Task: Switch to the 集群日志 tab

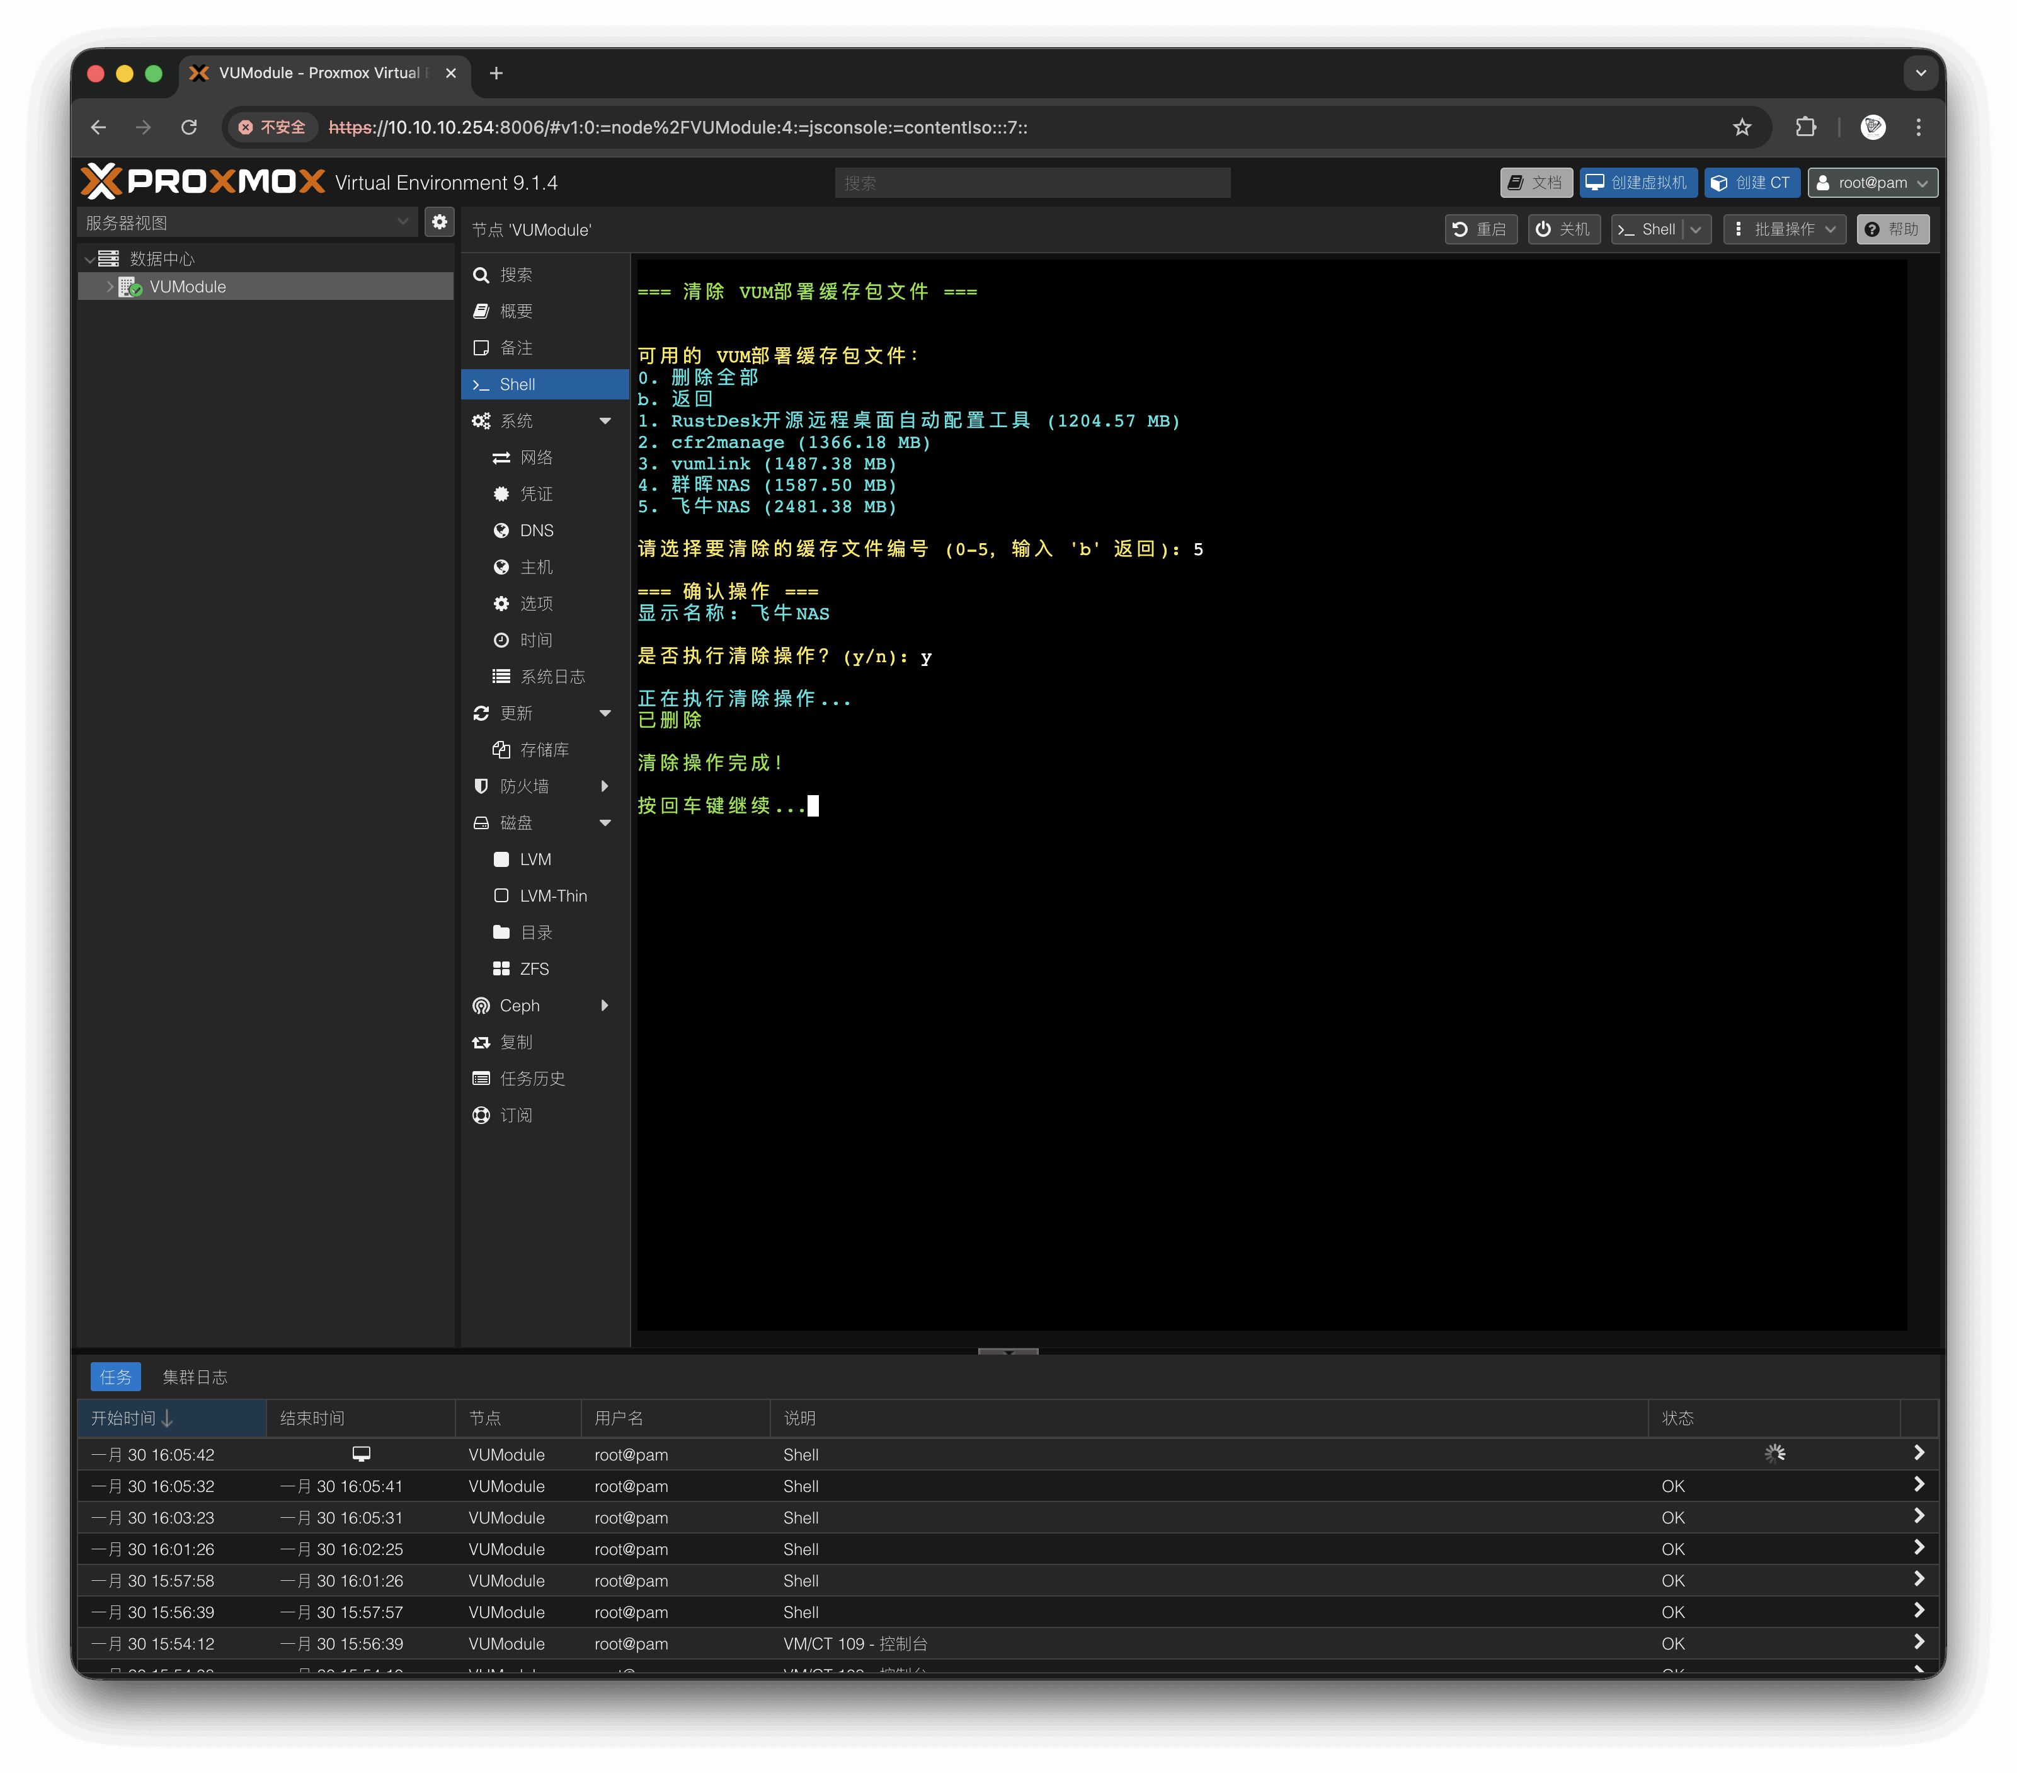Action: (195, 1376)
